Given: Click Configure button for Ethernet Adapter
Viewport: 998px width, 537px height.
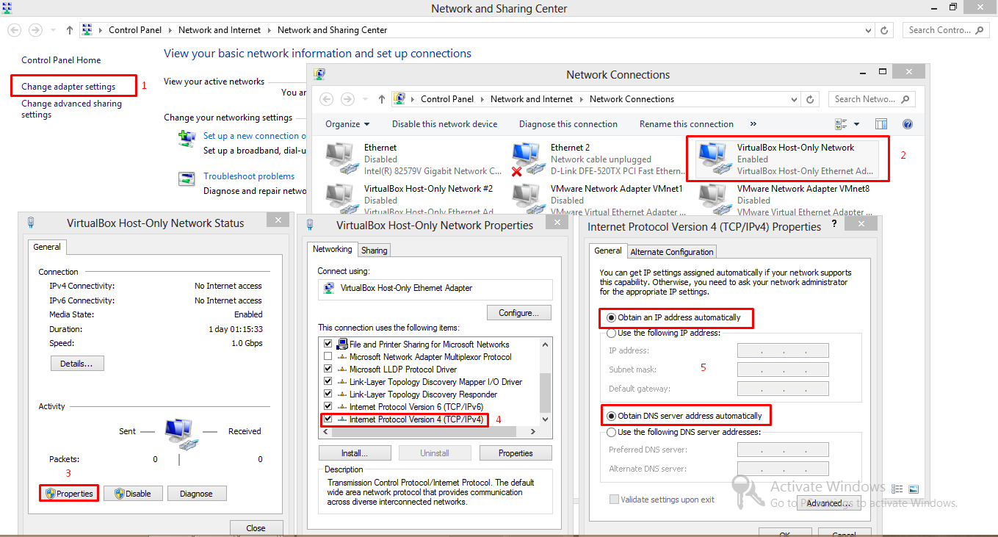Looking at the screenshot, I should coord(519,313).
